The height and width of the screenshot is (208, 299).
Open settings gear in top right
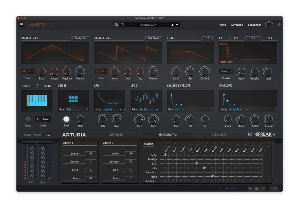click(x=279, y=25)
